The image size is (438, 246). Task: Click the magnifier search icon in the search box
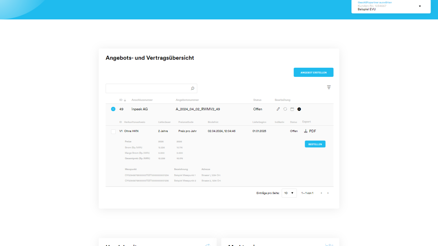point(192,88)
